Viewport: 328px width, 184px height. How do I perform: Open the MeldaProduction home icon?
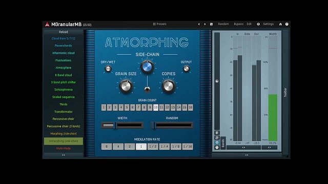point(280,24)
